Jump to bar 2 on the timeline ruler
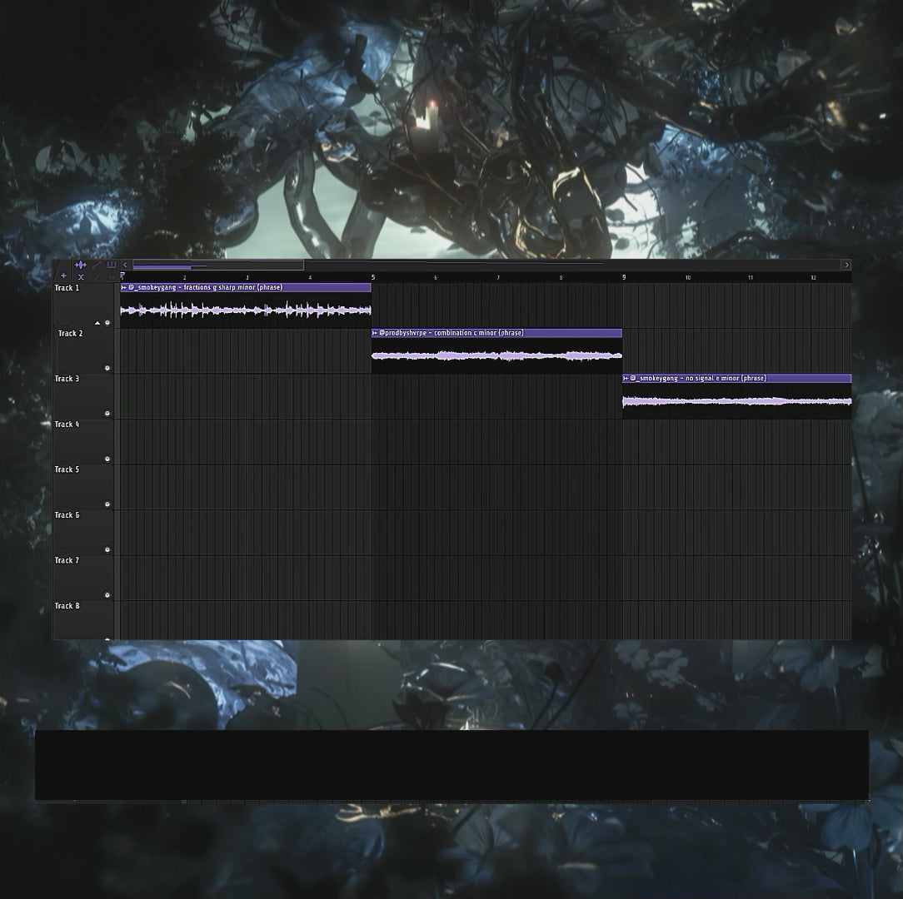This screenshot has width=903, height=899. (184, 277)
